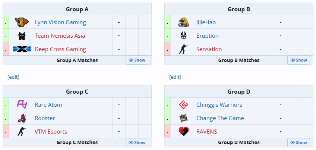Click the Rooster team logo icon
The image size is (316, 150).
click(22, 118)
